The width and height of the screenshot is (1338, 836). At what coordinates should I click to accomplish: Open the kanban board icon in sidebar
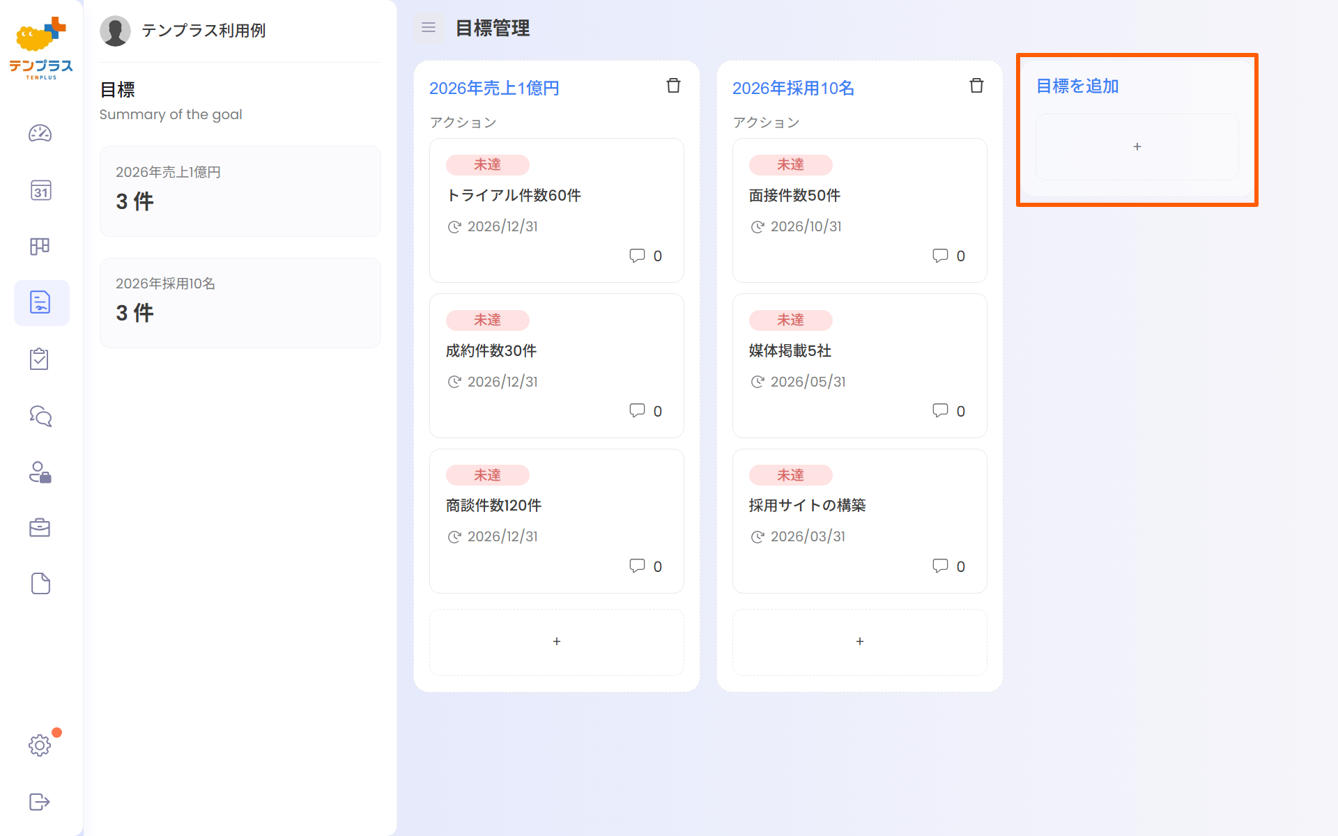[x=40, y=246]
